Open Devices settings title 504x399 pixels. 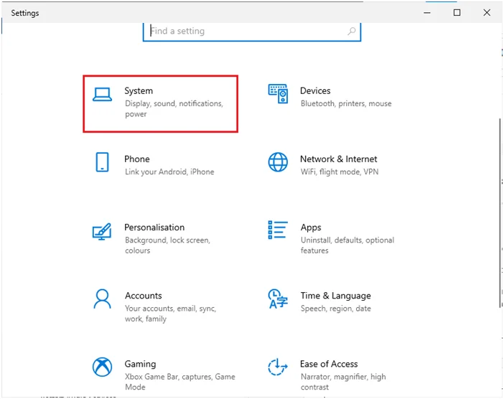click(315, 90)
